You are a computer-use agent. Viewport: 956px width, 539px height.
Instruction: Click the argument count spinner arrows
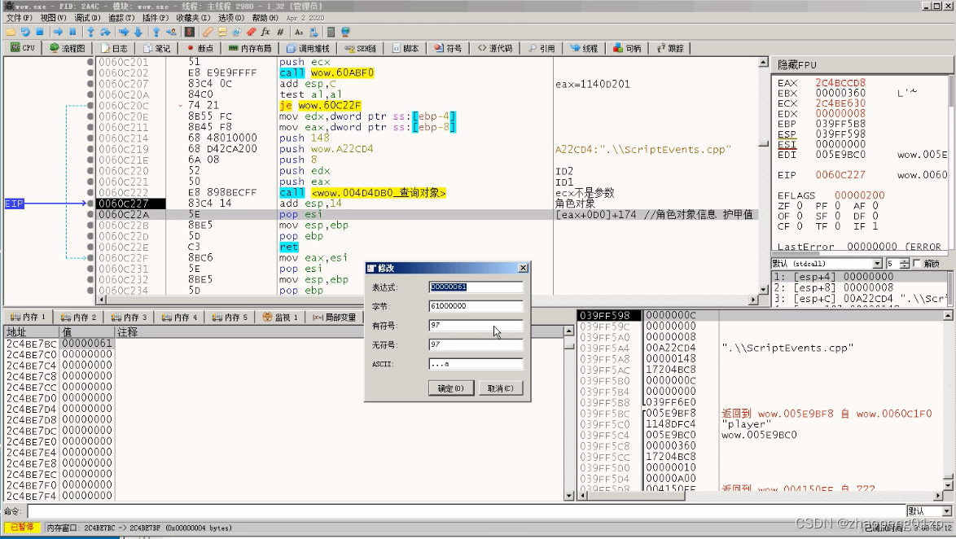click(905, 264)
